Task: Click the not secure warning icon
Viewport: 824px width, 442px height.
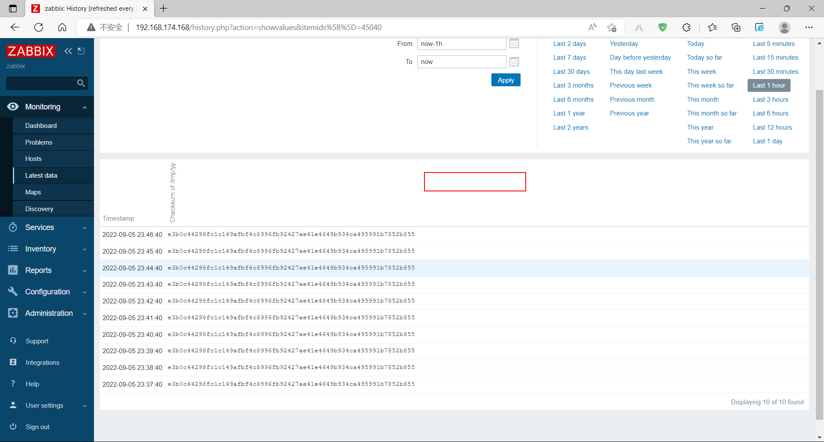Action: [91, 27]
